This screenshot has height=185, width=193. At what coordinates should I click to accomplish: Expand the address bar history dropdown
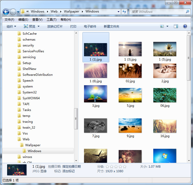(x=119, y=11)
